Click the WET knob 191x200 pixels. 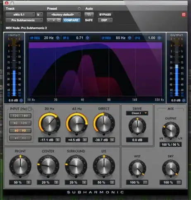pyautogui.click(x=137, y=169)
